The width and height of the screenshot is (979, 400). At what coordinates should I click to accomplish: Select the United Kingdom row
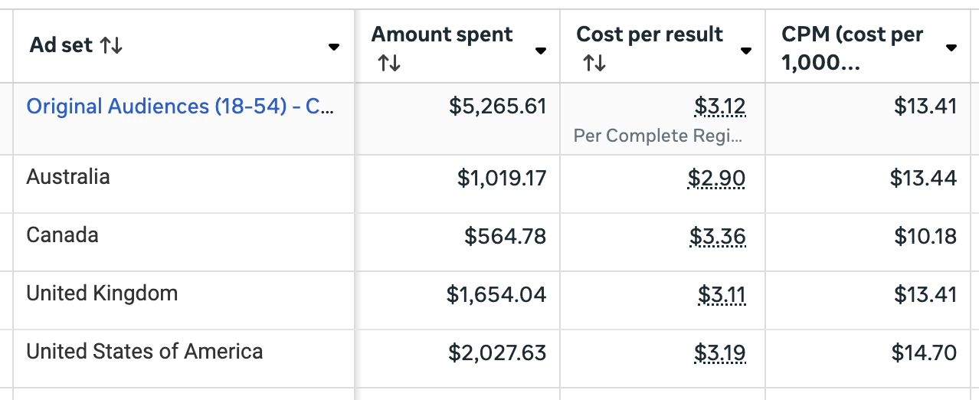102,293
